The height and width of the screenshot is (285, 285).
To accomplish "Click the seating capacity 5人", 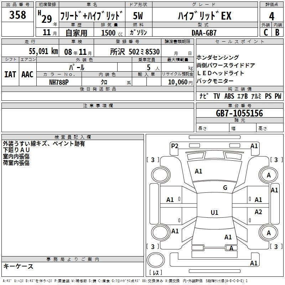I will pos(153,68).
